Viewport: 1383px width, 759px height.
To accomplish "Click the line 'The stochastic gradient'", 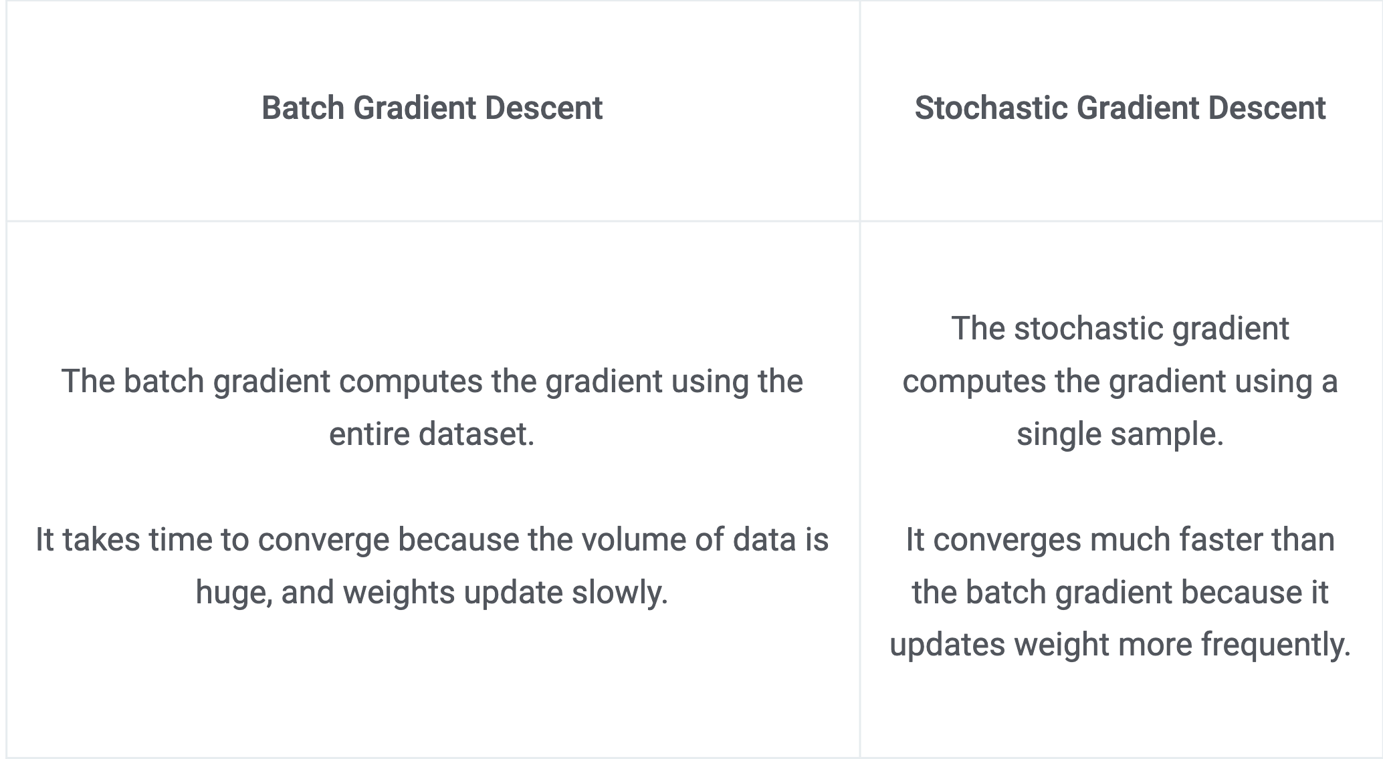I will click(x=1120, y=328).
